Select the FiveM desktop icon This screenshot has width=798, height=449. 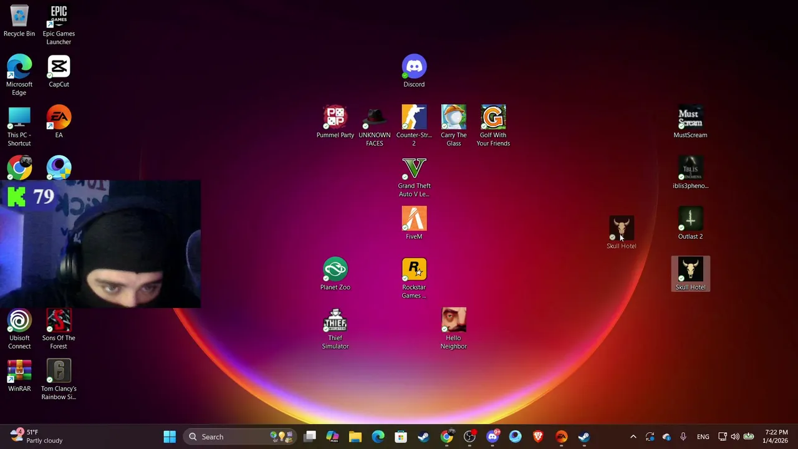[x=414, y=223]
